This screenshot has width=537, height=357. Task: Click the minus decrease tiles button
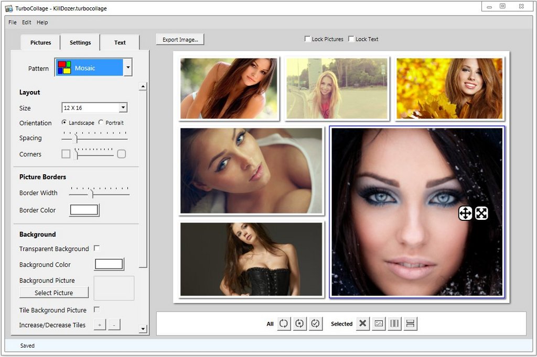(x=114, y=325)
